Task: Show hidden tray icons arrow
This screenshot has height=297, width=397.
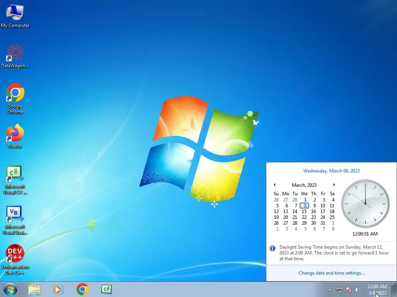Action: pos(330,290)
